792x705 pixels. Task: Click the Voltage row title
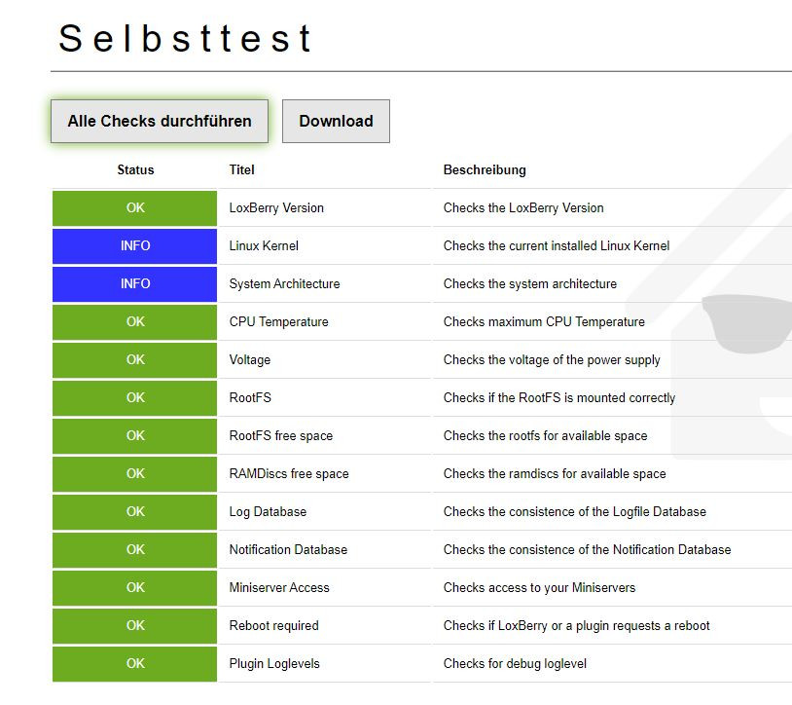pyautogui.click(x=250, y=360)
